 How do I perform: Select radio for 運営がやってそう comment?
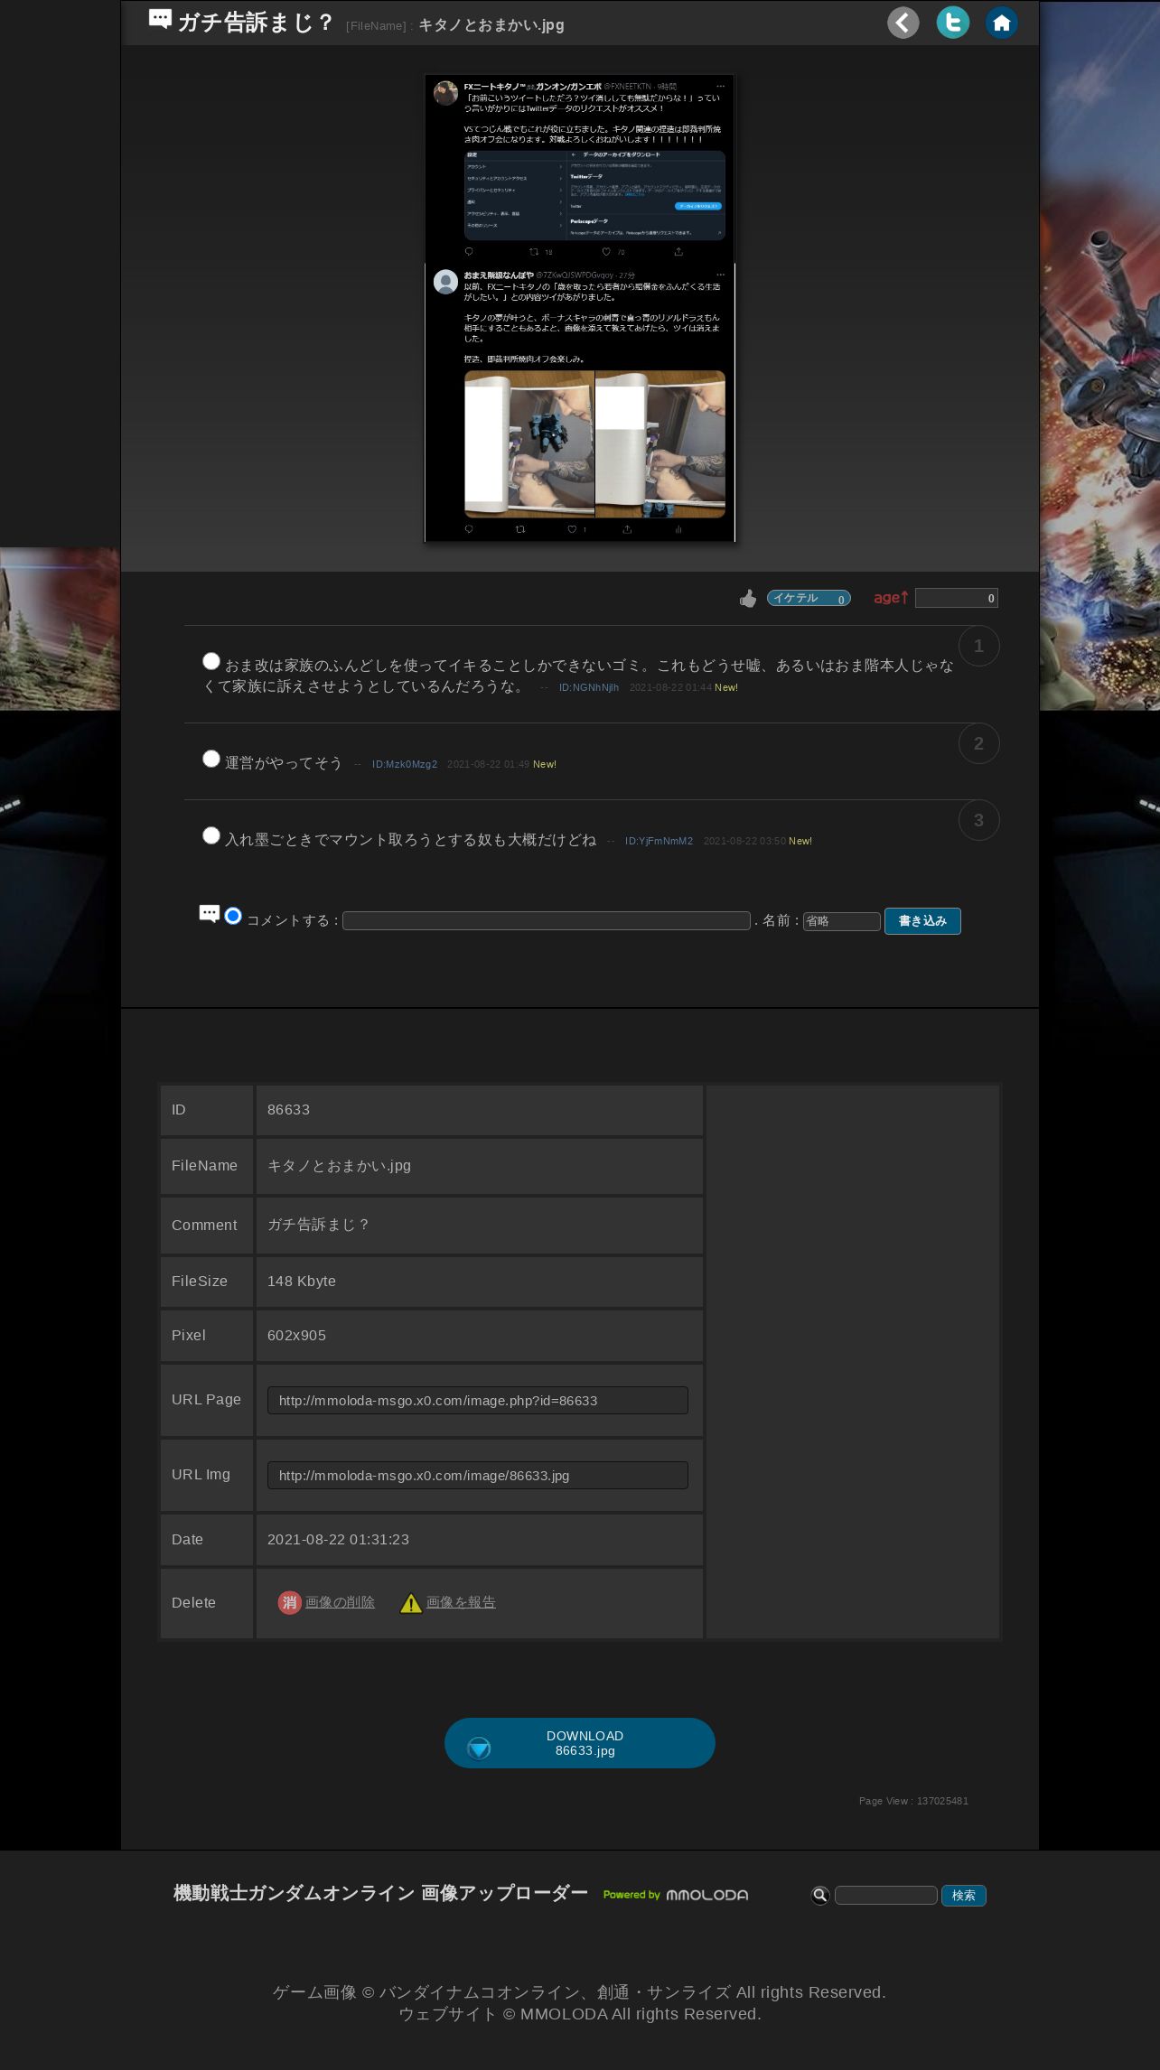pos(211,759)
